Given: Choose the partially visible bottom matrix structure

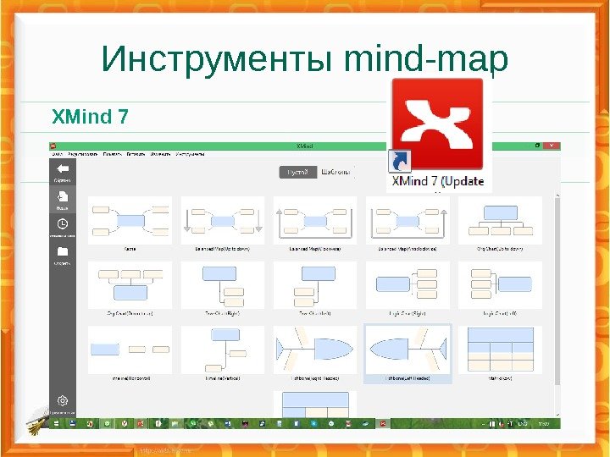Looking at the screenshot, I should point(314,405).
